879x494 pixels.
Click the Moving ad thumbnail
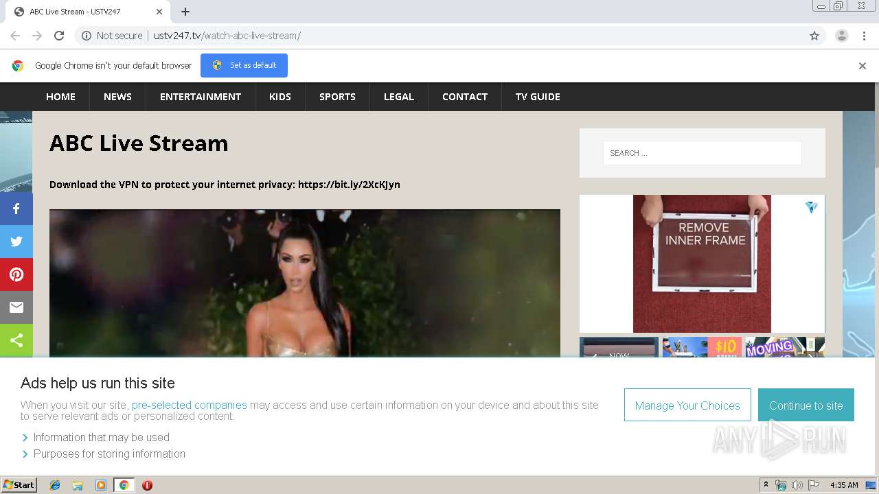click(785, 347)
